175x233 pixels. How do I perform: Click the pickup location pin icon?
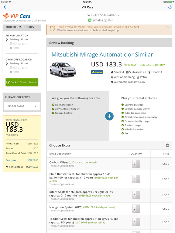coord(7,40)
